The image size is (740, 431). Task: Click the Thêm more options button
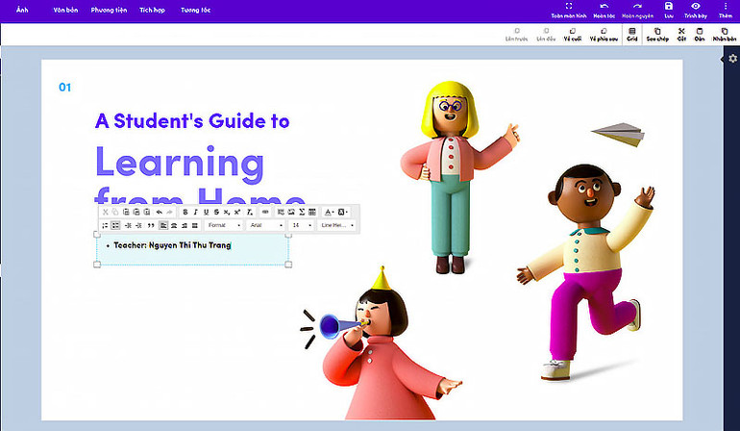pyautogui.click(x=725, y=10)
